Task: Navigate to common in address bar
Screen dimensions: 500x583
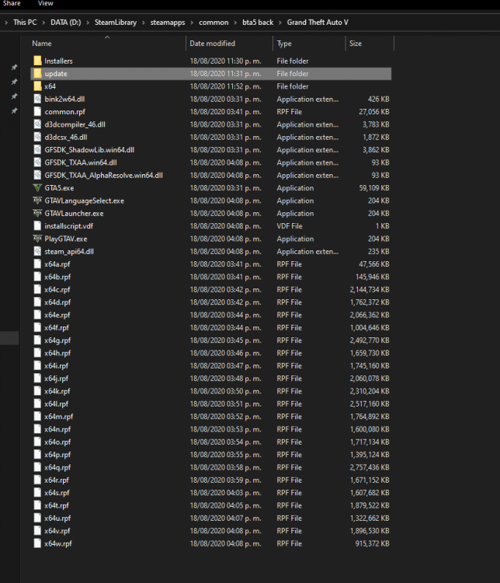Action: 214,23
